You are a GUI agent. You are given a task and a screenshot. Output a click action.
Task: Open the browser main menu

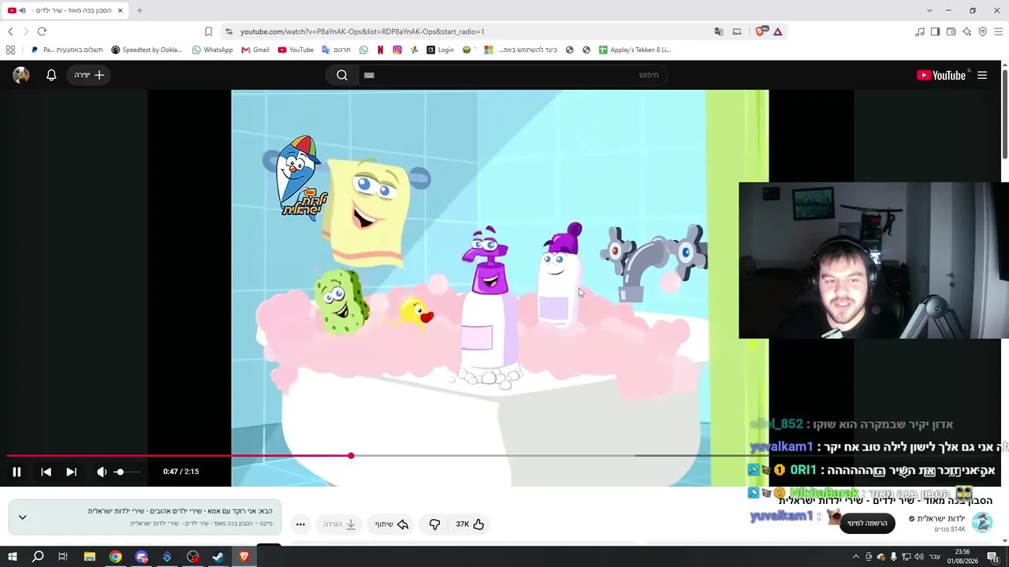pos(998,31)
